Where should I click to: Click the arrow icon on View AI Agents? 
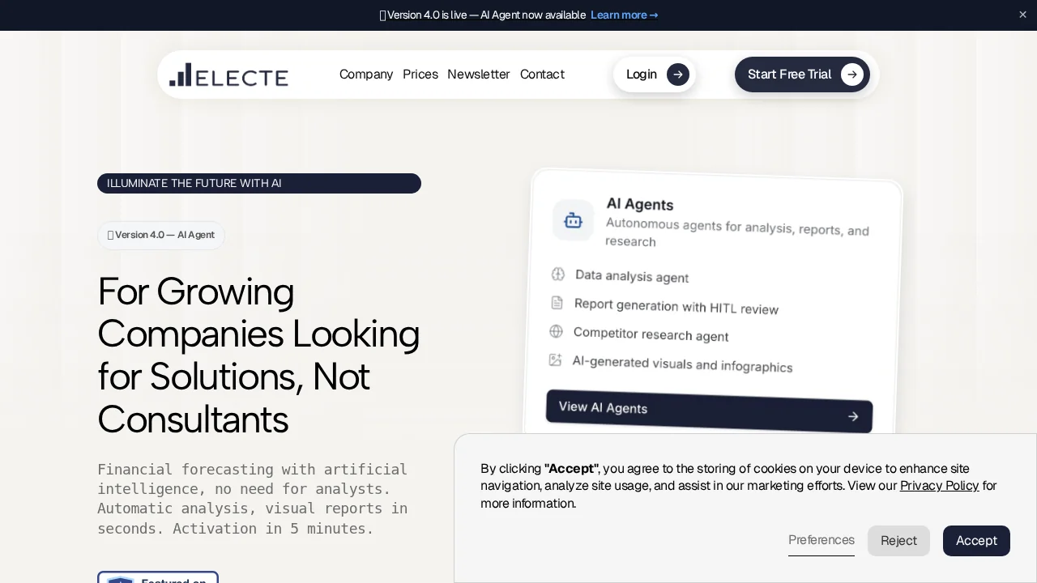coord(853,416)
